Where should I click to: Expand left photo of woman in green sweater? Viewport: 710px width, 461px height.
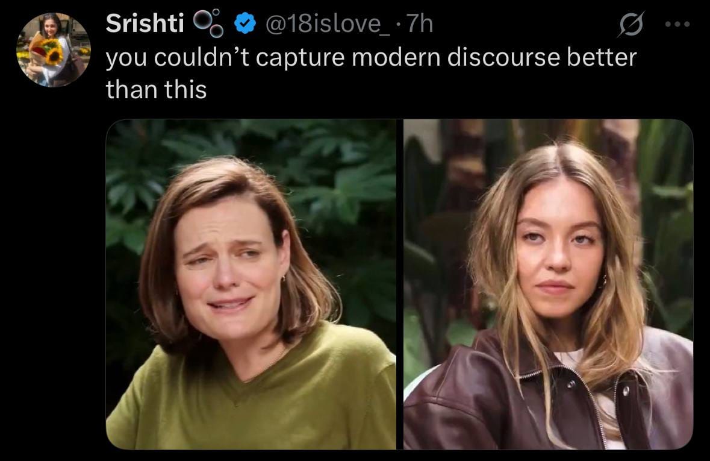pos(251,284)
